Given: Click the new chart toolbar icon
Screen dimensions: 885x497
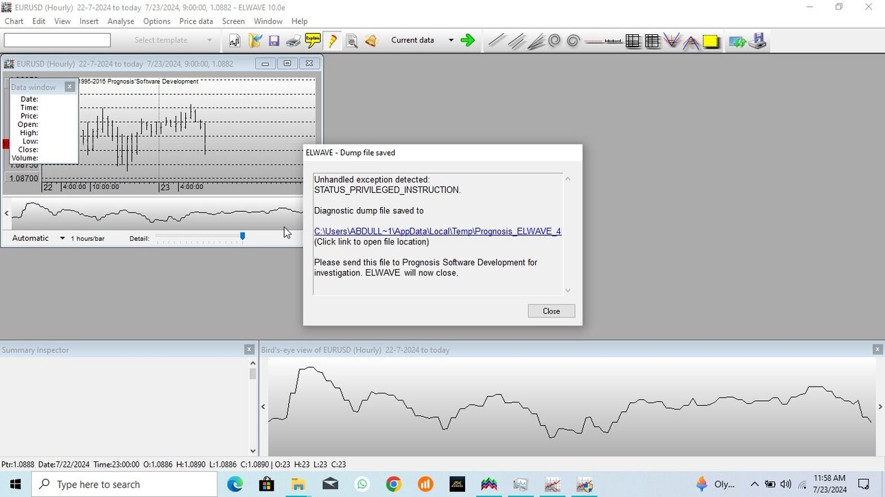Looking at the screenshot, I should pyautogui.click(x=235, y=40).
